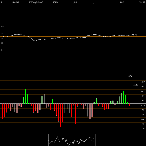Click the 40 label on MR axis

[x=142, y=96]
